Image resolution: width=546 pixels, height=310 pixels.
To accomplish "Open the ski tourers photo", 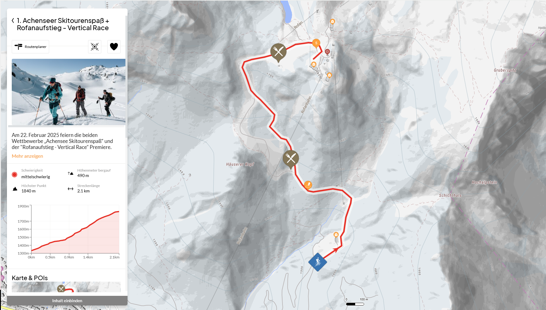I will click(x=68, y=92).
